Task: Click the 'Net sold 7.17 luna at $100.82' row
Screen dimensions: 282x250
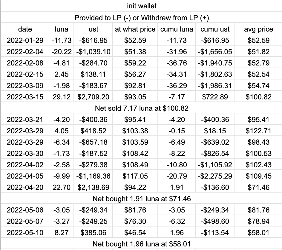Action: click(141, 108)
